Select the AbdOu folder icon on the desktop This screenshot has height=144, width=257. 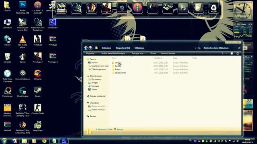(x=7, y=6)
